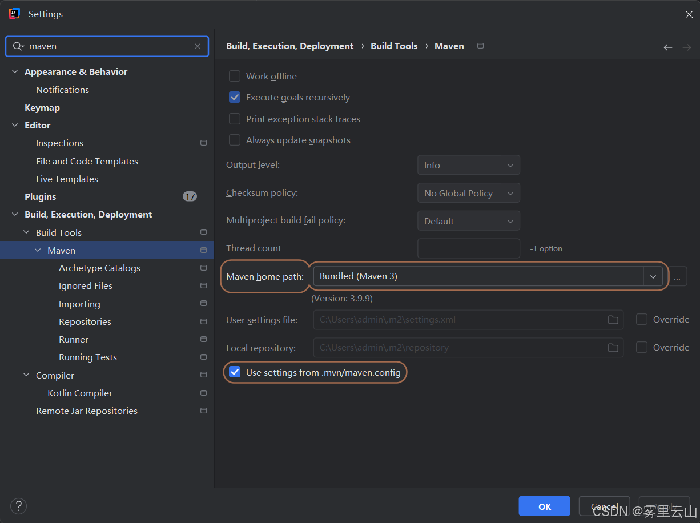Viewport: 700px width, 523px height.
Task: Open Multiproject build fail policy dropdown
Action: (469, 221)
